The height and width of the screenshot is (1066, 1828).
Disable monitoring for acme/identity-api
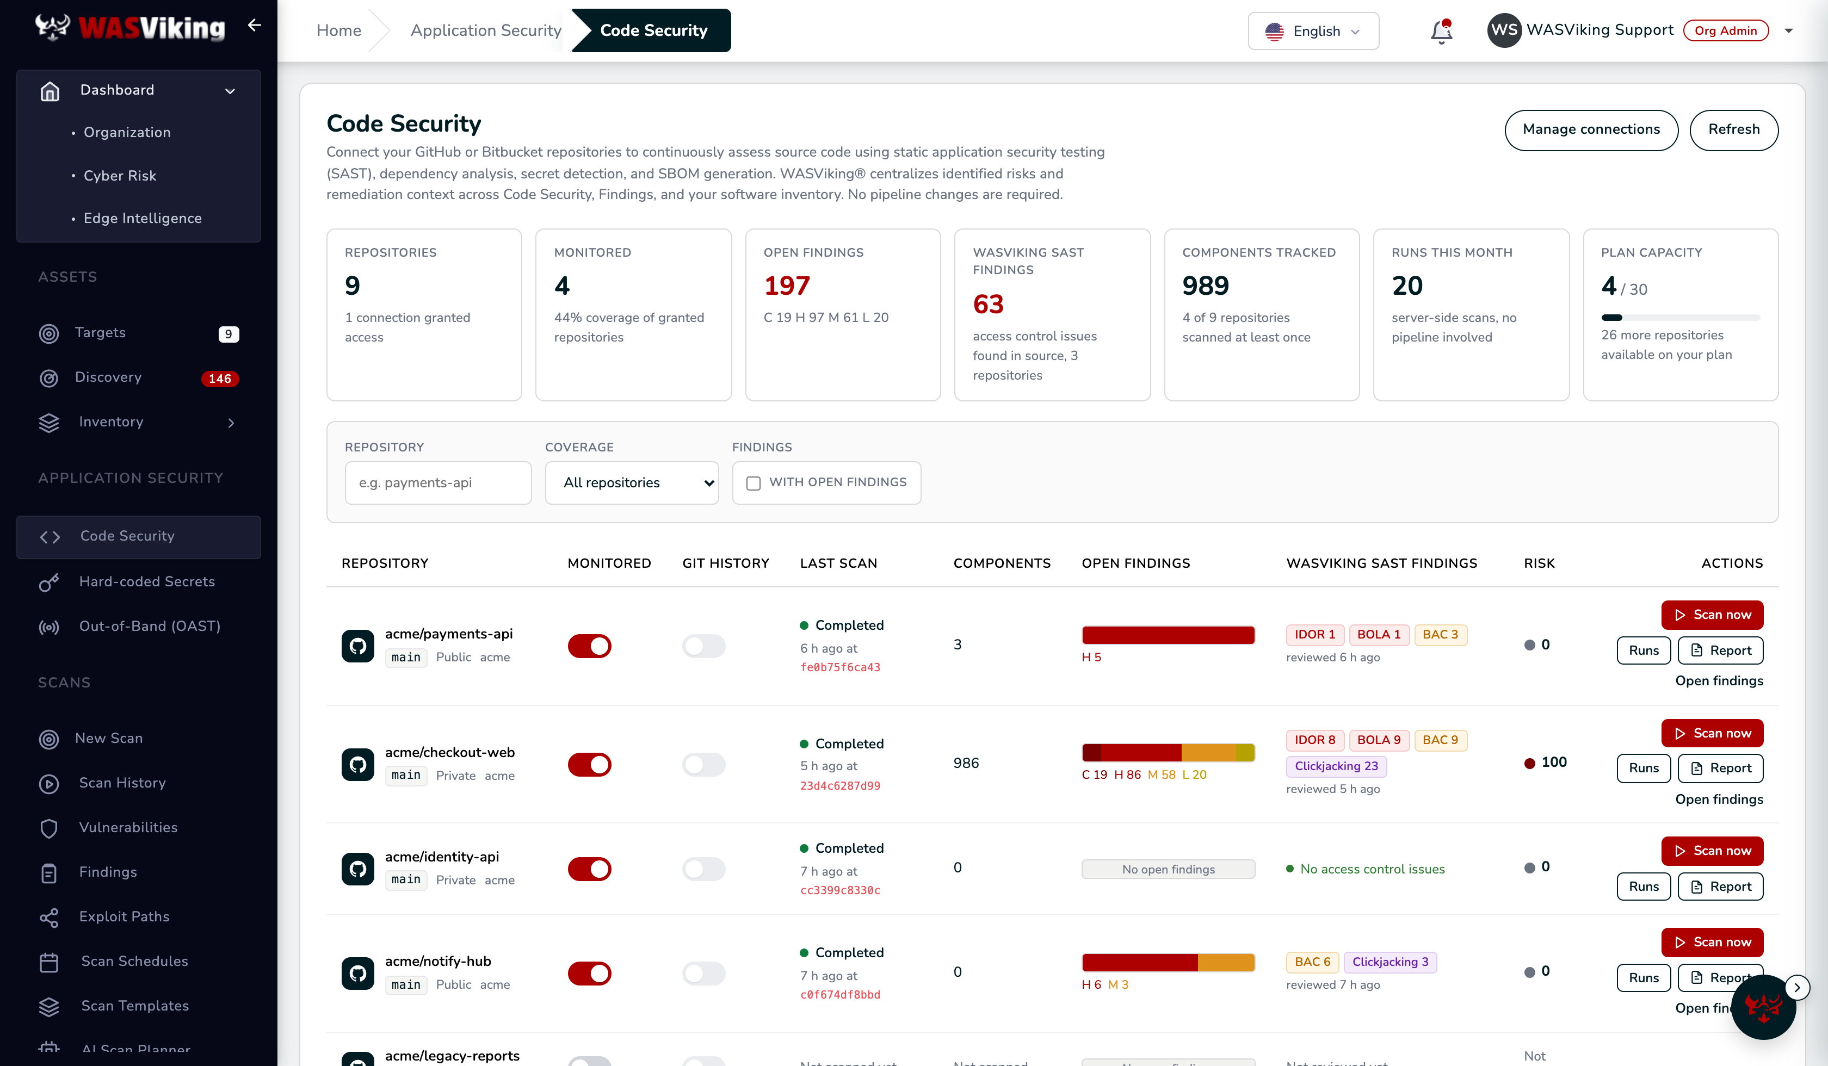coord(589,869)
